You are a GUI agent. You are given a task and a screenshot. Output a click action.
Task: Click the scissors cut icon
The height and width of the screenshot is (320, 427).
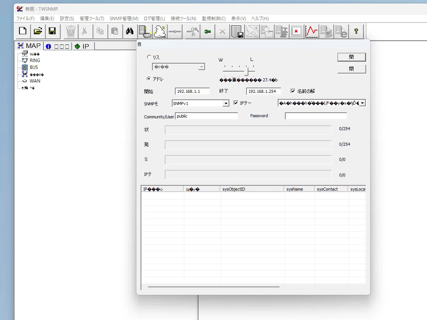(x=85, y=31)
